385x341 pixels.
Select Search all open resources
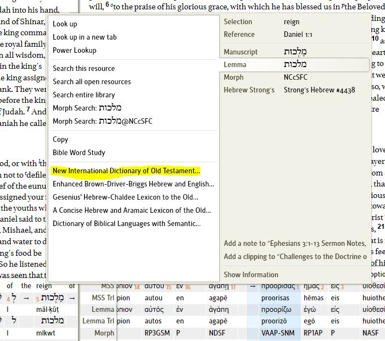92,81
